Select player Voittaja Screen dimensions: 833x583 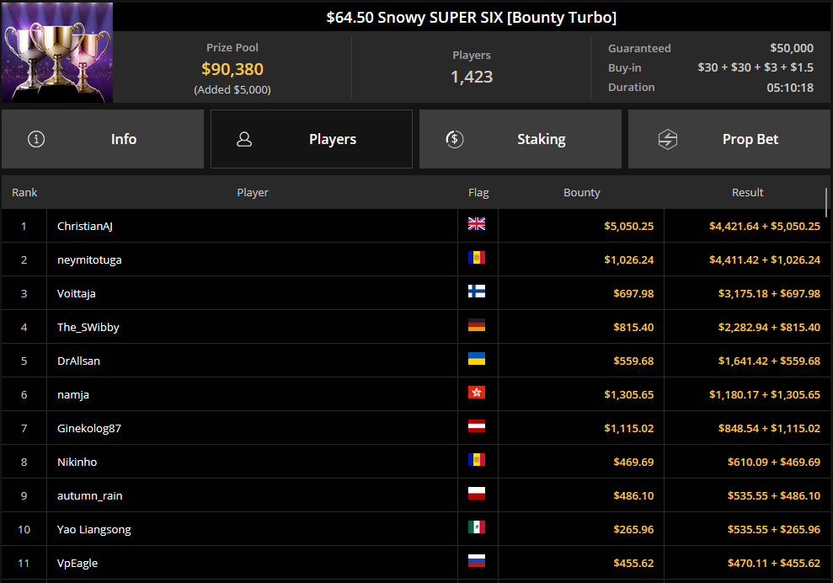point(77,293)
